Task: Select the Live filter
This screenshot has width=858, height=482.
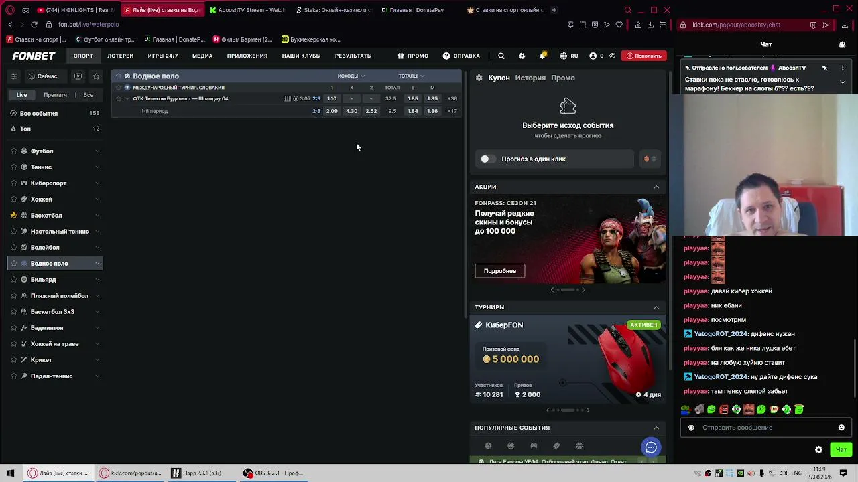Action: [22, 95]
